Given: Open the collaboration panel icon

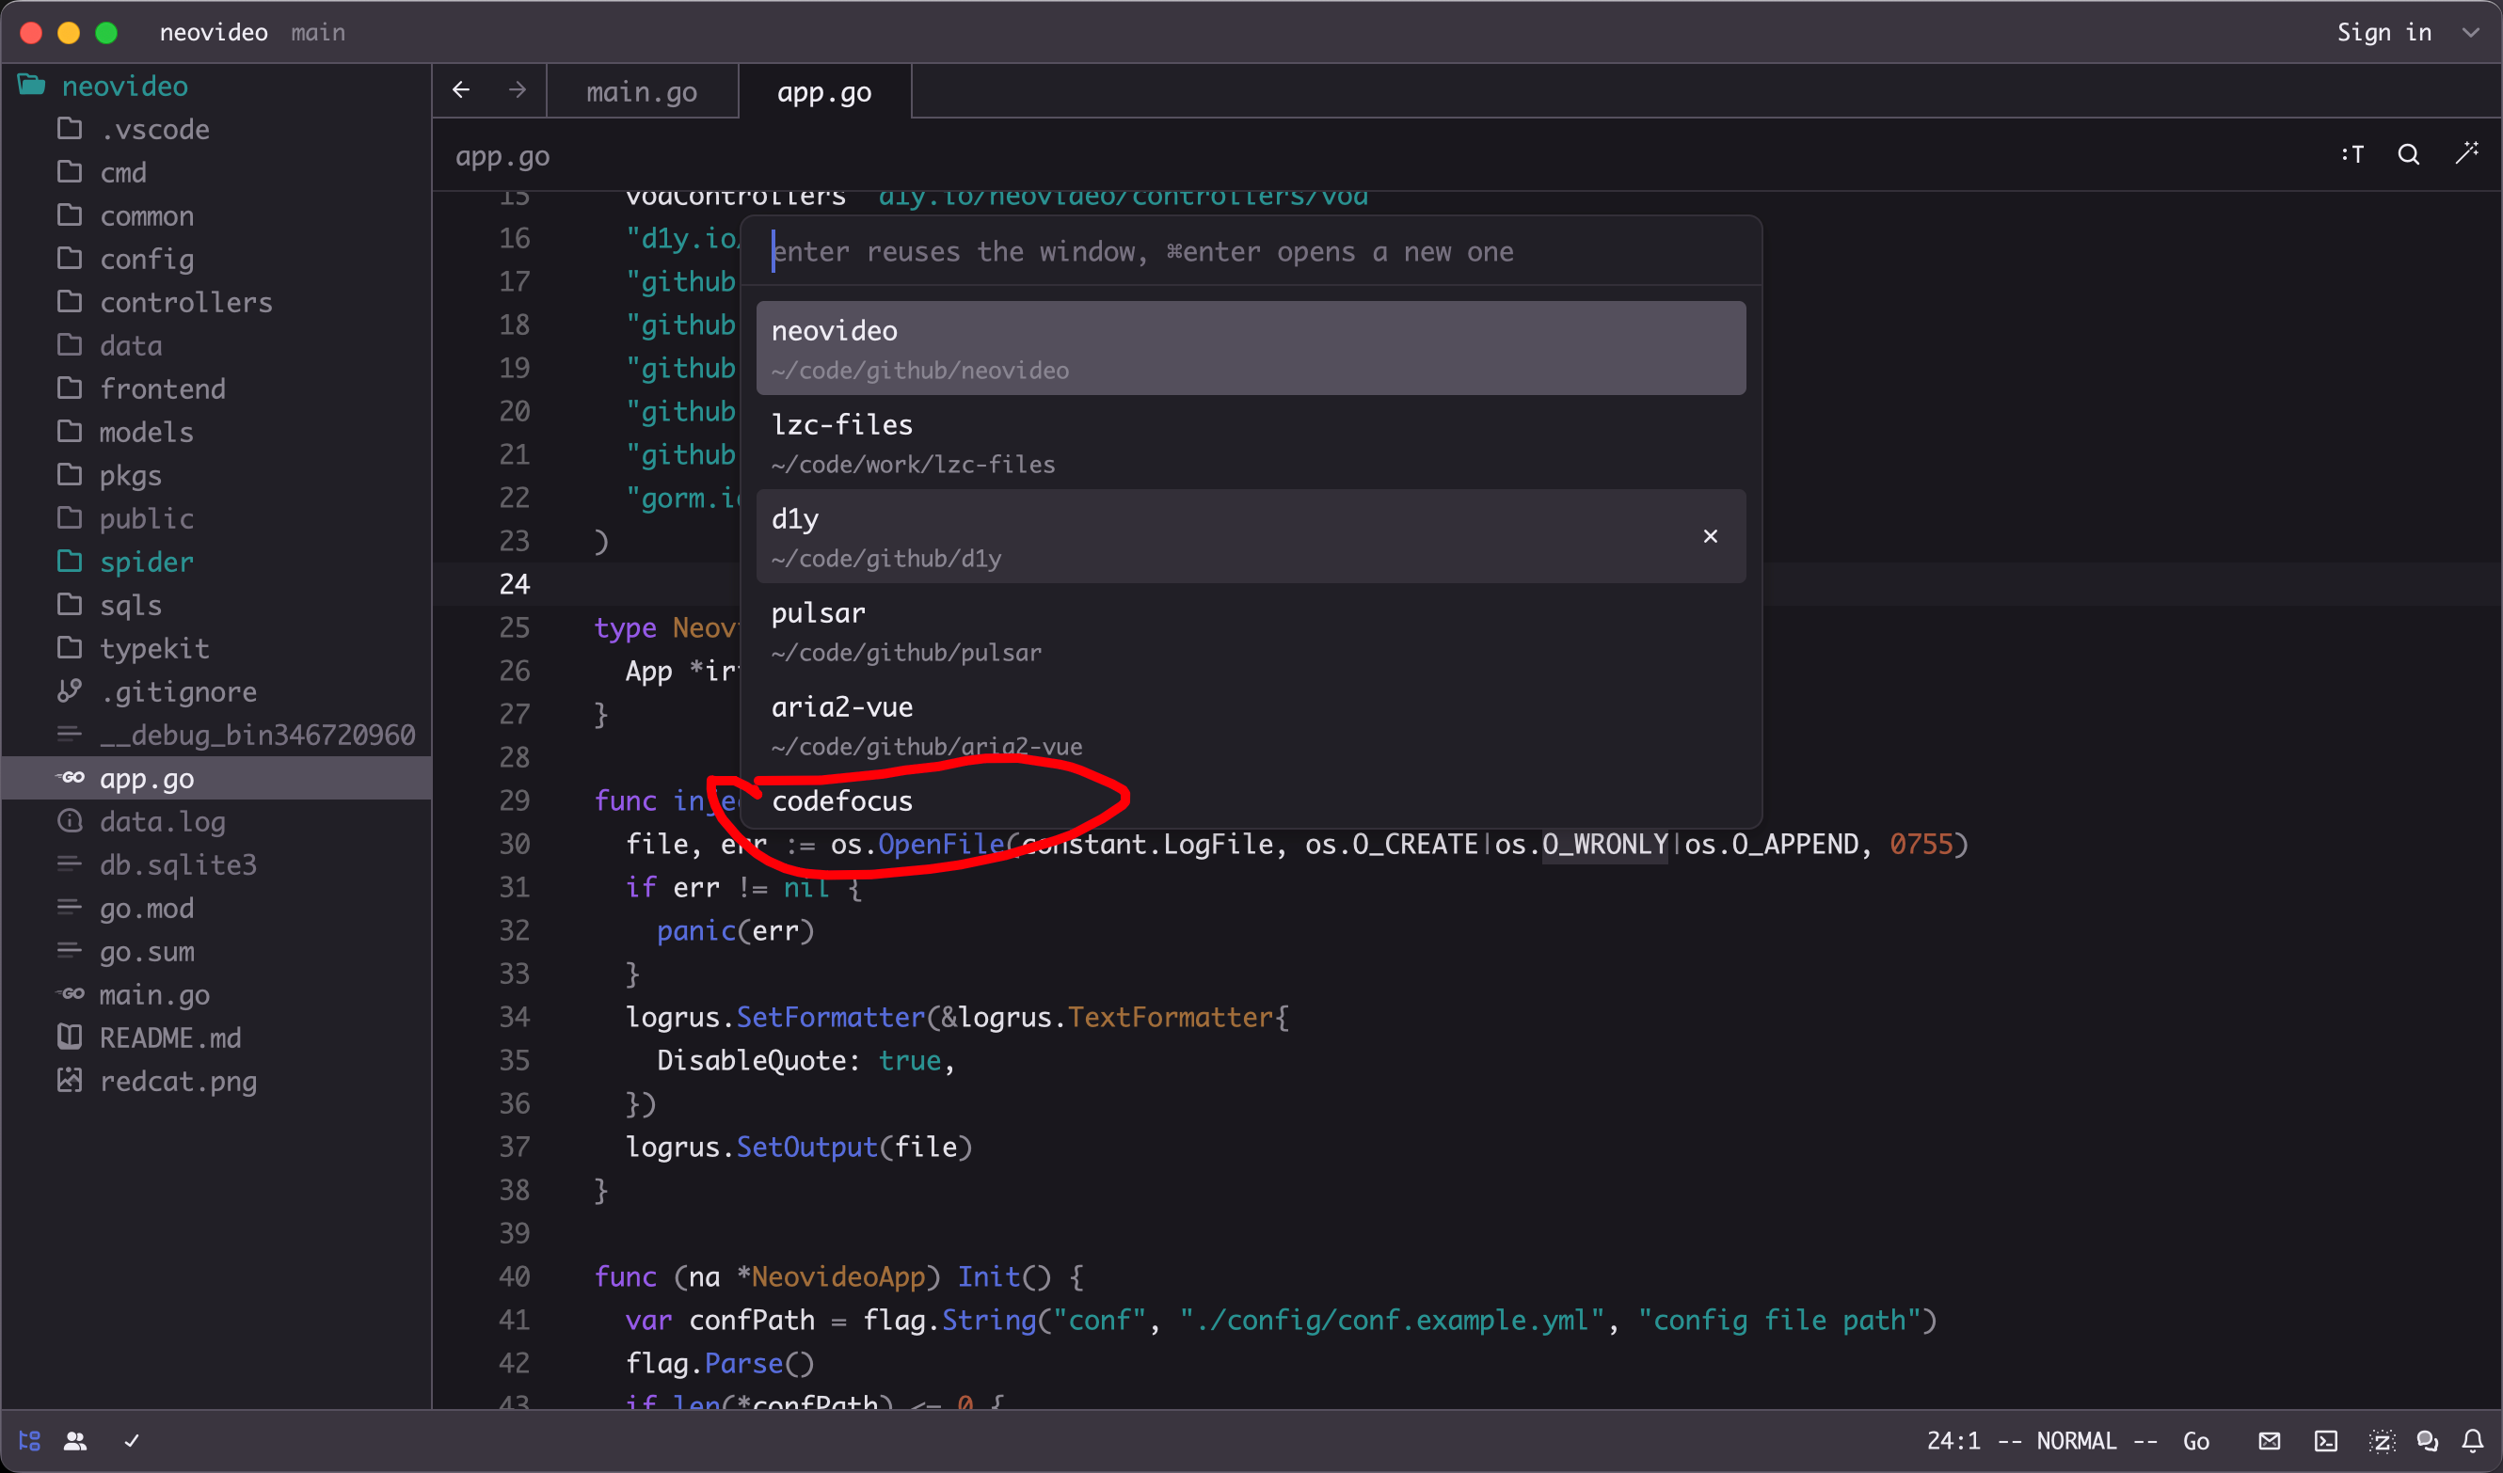Looking at the screenshot, I should pyautogui.click(x=75, y=1440).
